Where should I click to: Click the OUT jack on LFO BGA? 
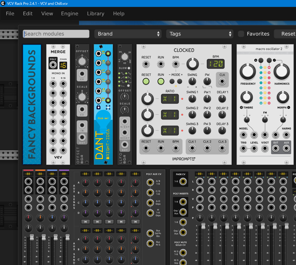click(125, 145)
